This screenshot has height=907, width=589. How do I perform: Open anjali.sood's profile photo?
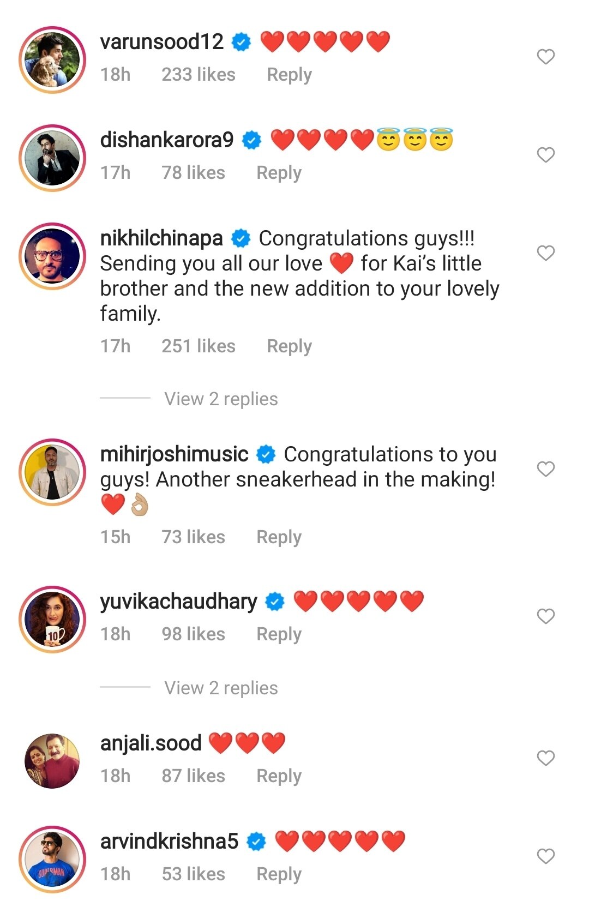52,761
